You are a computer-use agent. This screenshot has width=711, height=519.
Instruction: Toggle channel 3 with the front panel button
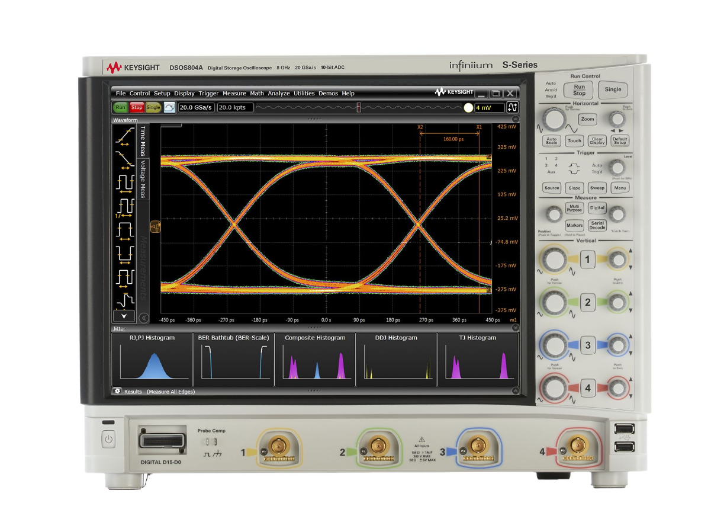tap(587, 345)
